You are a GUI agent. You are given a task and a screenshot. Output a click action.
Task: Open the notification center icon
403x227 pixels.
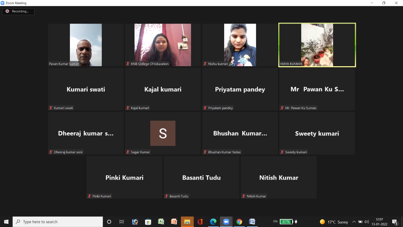[395, 222]
